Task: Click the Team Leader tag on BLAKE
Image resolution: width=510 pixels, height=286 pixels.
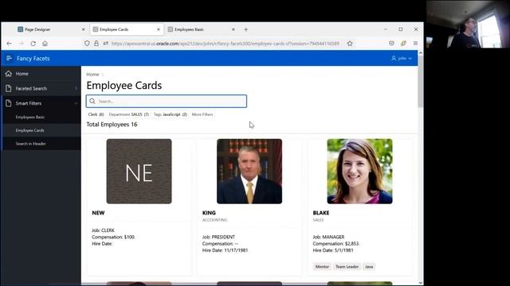Action: coord(347,267)
